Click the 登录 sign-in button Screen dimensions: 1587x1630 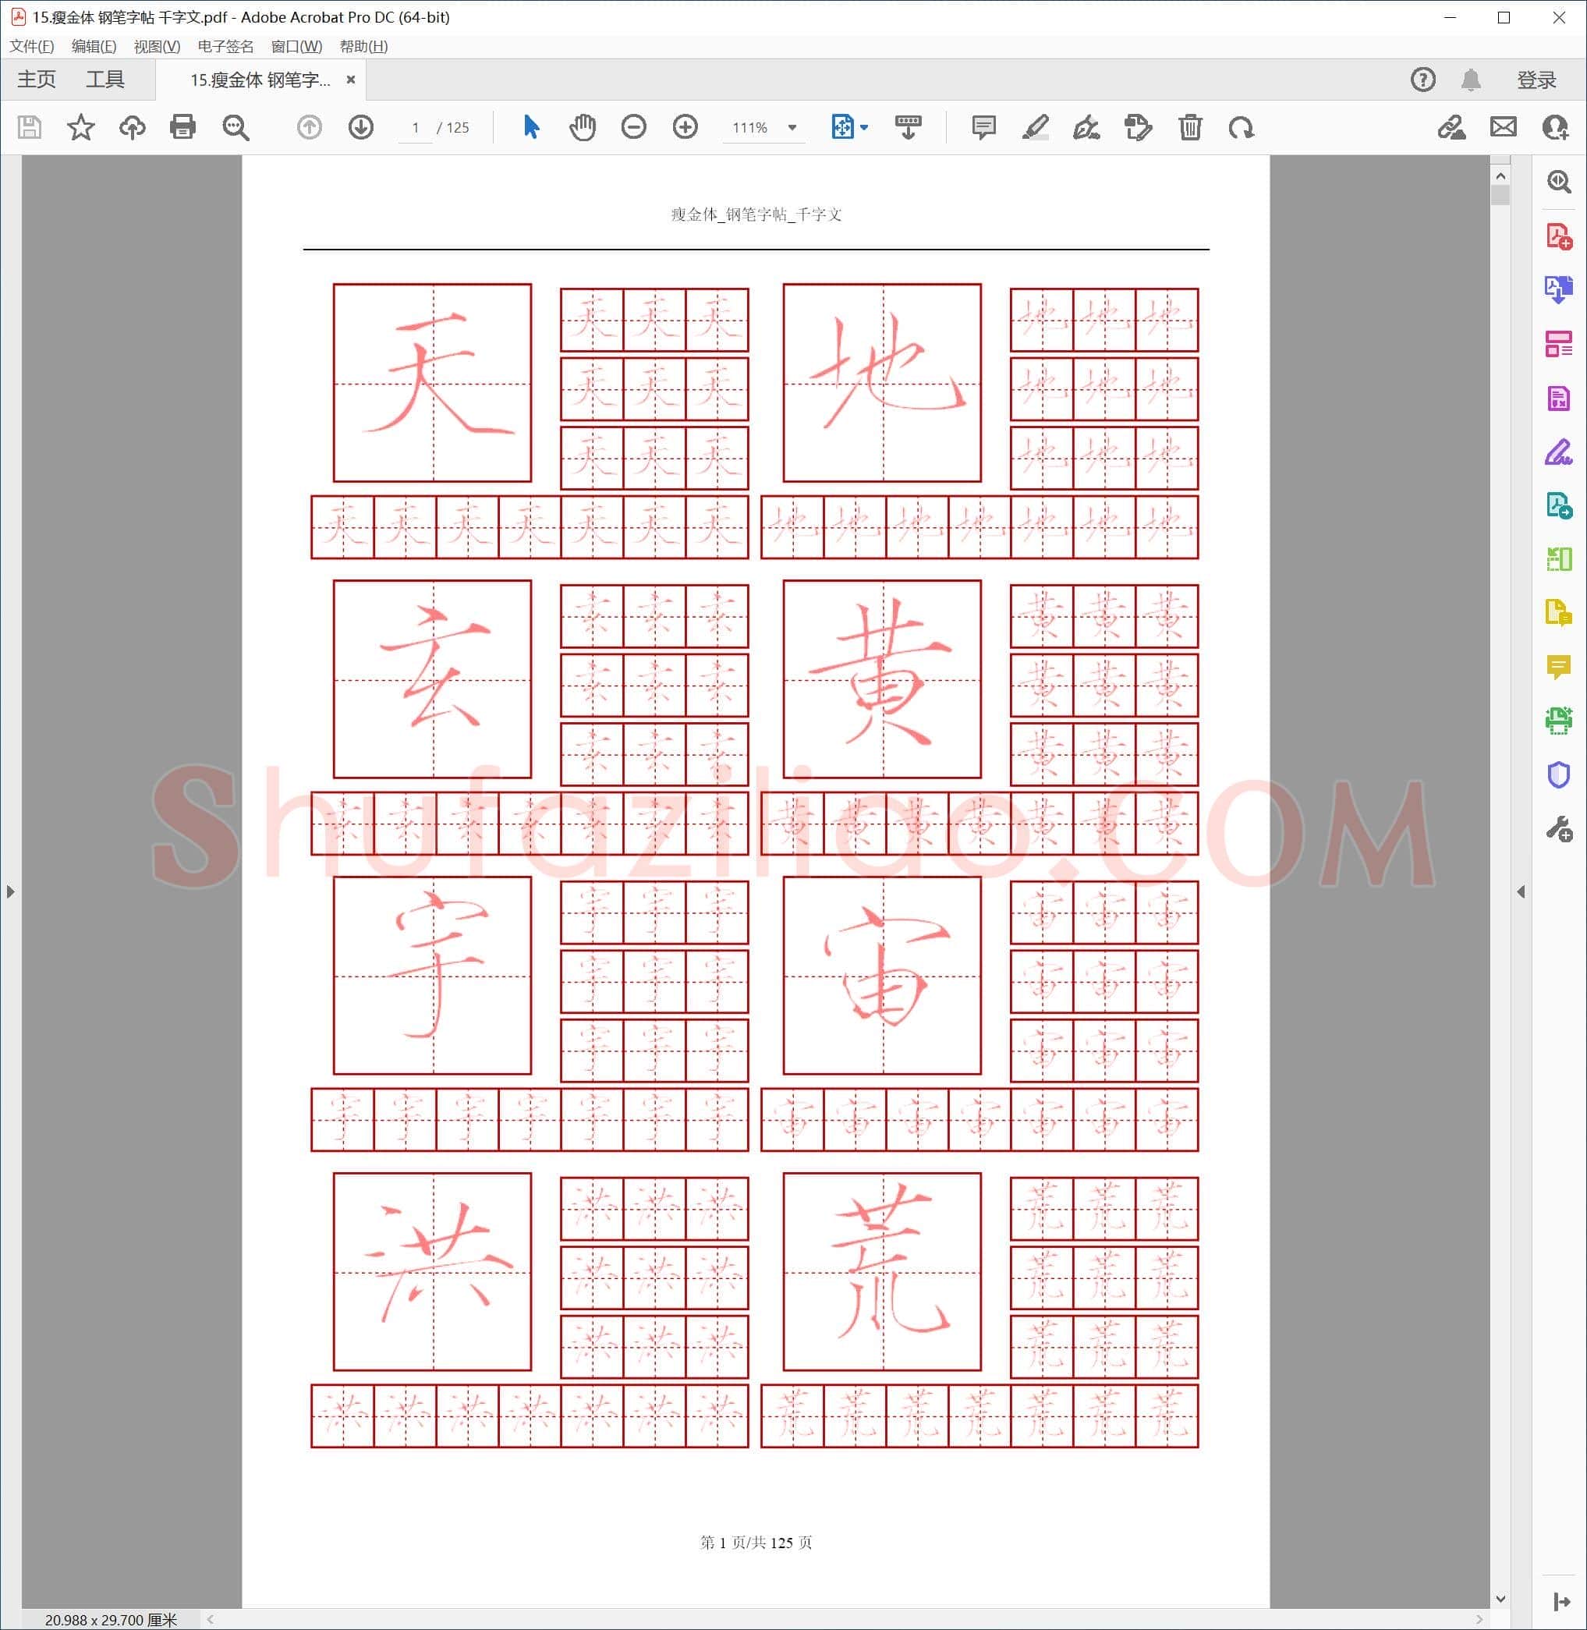(1536, 80)
